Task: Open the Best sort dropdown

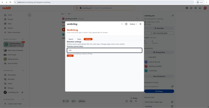Action: point(63,14)
